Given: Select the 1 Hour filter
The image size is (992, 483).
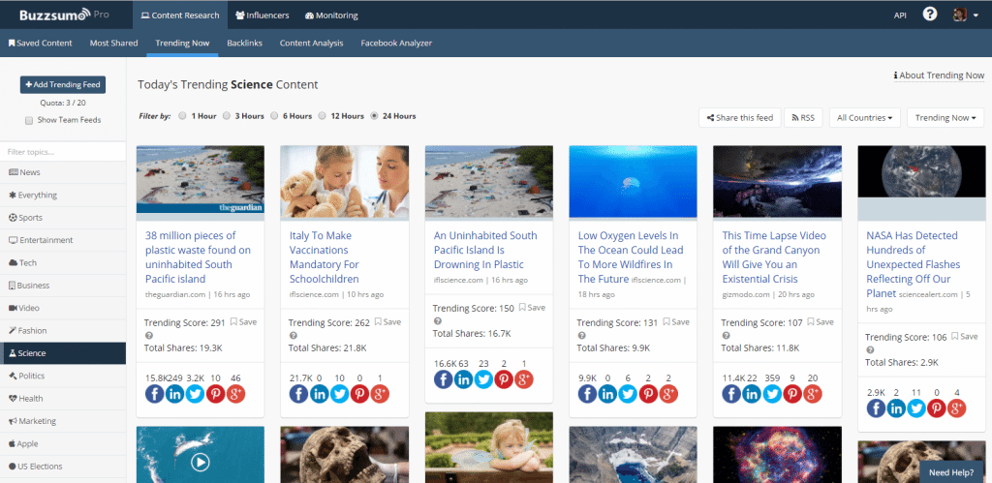Looking at the screenshot, I should (x=182, y=116).
